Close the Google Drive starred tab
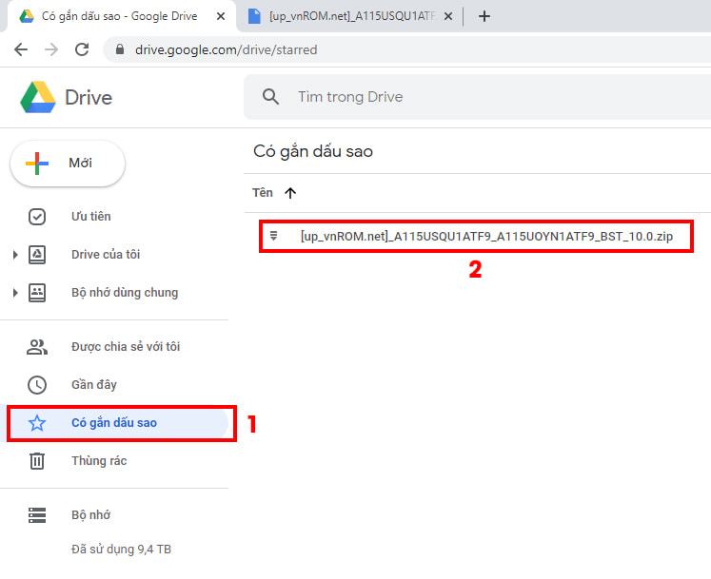The image size is (711, 579). click(x=221, y=16)
